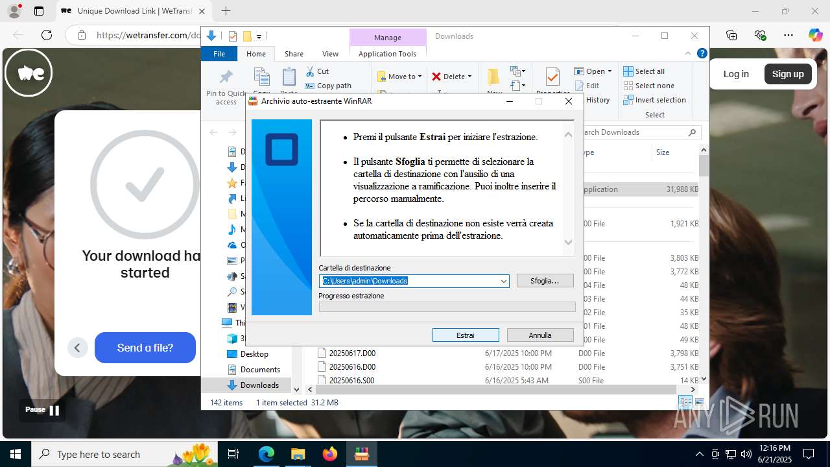Switch to the View ribbon tab
Image resolution: width=830 pixels, height=467 pixels.
pyautogui.click(x=331, y=54)
